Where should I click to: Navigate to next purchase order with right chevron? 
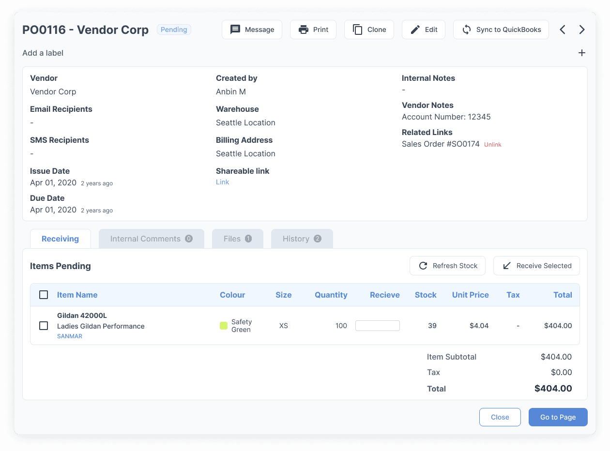tap(582, 30)
